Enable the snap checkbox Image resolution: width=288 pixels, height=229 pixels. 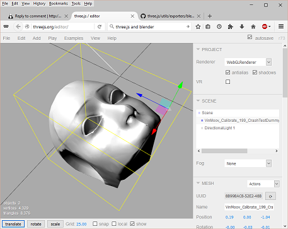(x=95, y=223)
